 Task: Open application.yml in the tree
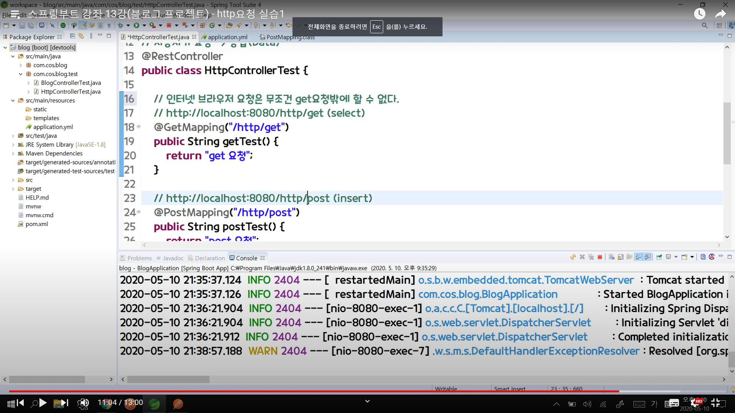53,127
